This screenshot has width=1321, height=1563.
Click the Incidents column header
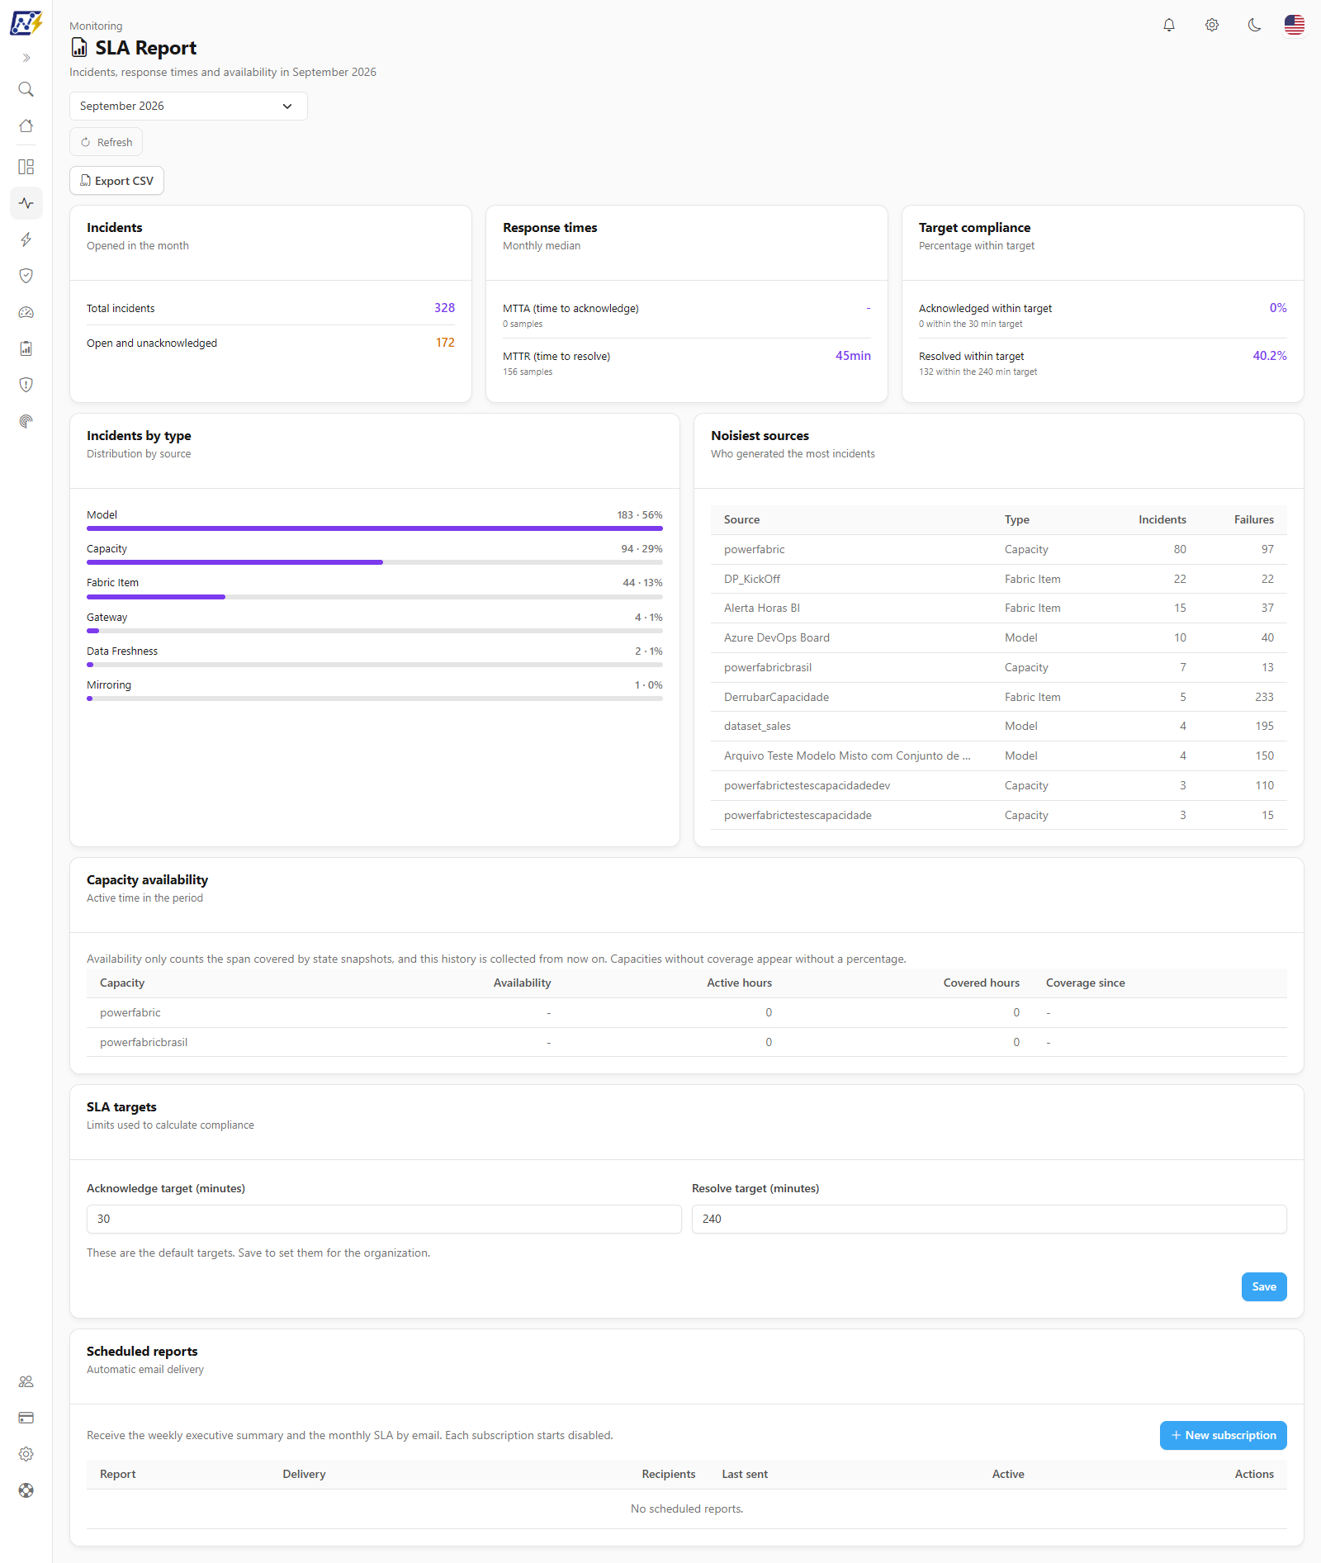pos(1162,519)
